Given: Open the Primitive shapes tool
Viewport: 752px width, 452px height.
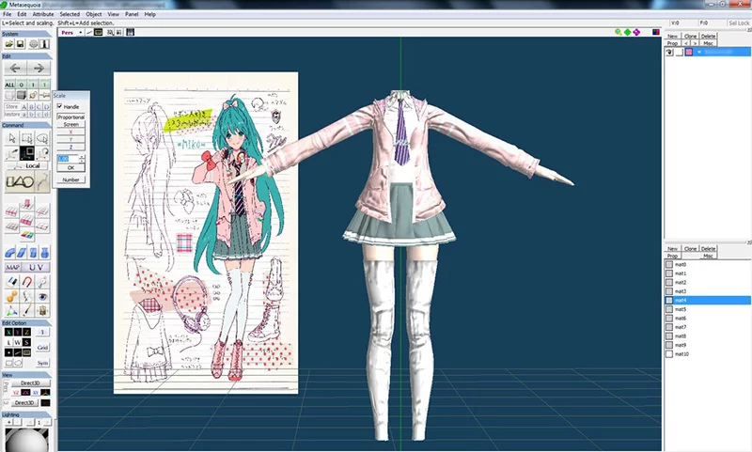Looking at the screenshot, I should pyautogui.click(x=20, y=182).
